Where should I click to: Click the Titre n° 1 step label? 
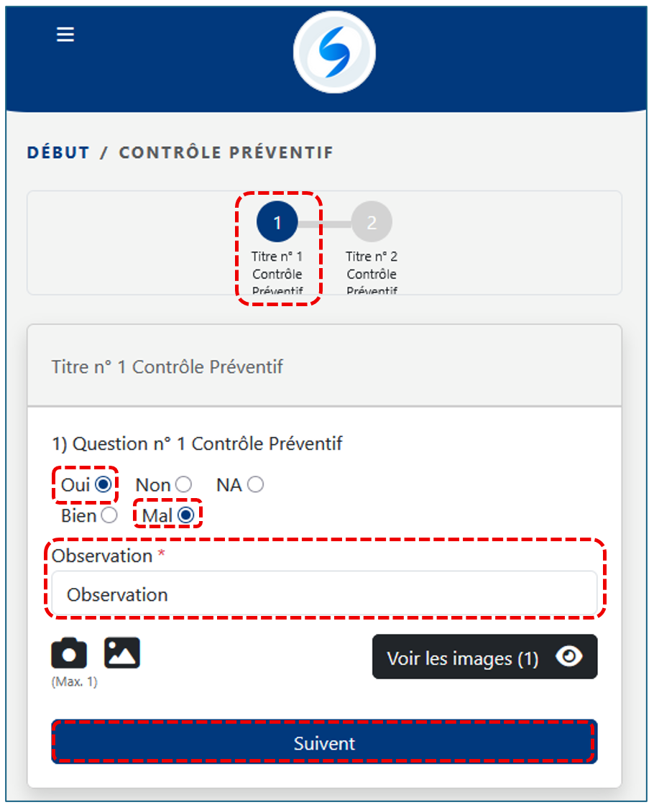coord(277,273)
